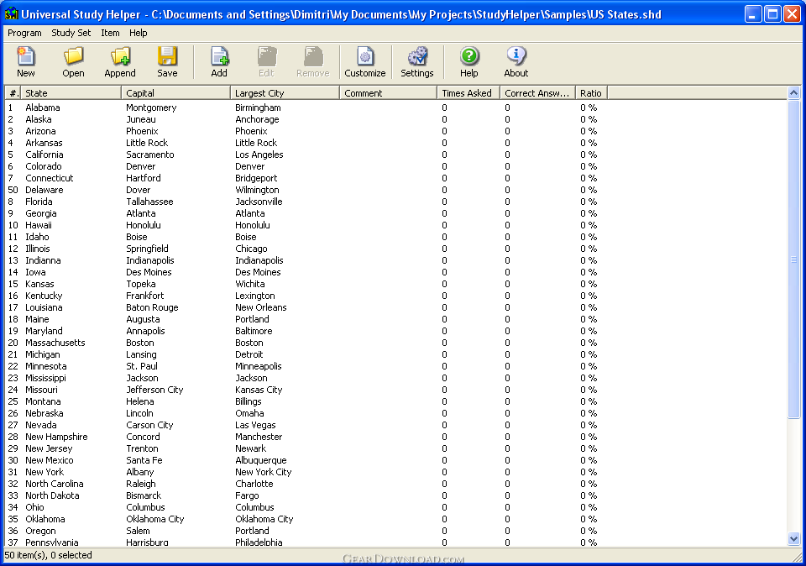The width and height of the screenshot is (806, 566).
Task: Click Hartford in Capital column
Action: [x=144, y=178]
